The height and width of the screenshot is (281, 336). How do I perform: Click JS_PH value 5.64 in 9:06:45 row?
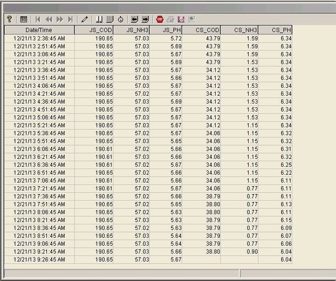tap(176, 243)
